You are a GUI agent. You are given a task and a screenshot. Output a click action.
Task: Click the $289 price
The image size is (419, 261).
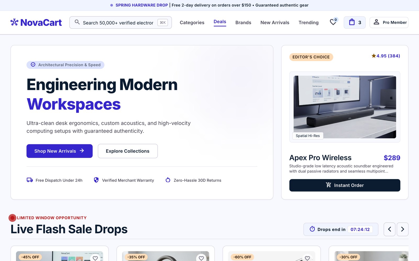pyautogui.click(x=392, y=158)
